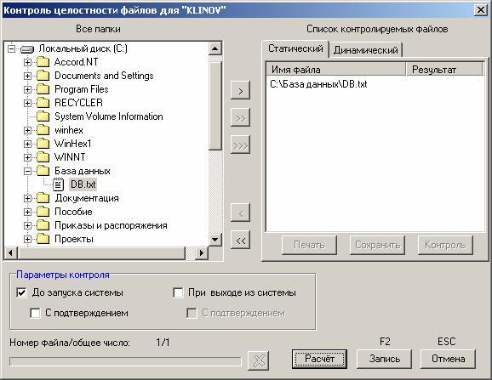Click the Accord.NT folder icon
Viewport: 492px width, 380px height.
click(x=43, y=62)
